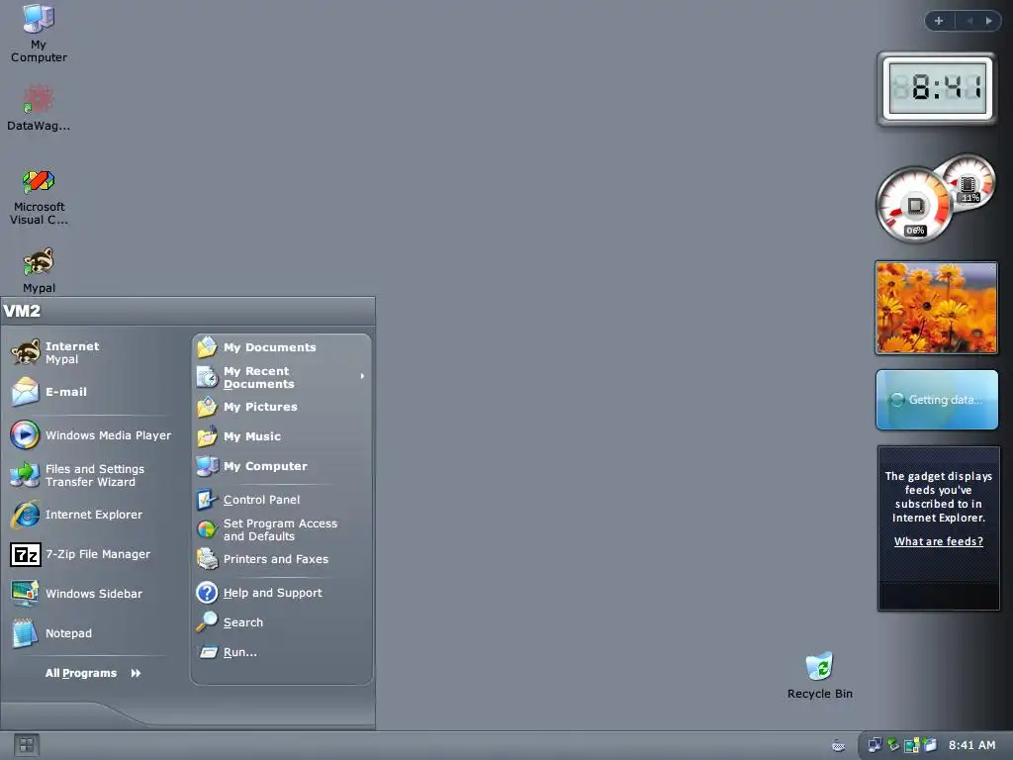The image size is (1013, 760).
Task: Open the DataWag desktop shortcut icon
Action: pos(39,108)
